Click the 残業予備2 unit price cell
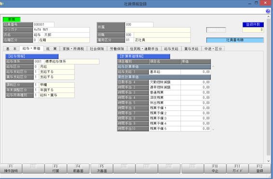Image resolution: width=273 pixels, height=179 pixels. tap(196, 113)
